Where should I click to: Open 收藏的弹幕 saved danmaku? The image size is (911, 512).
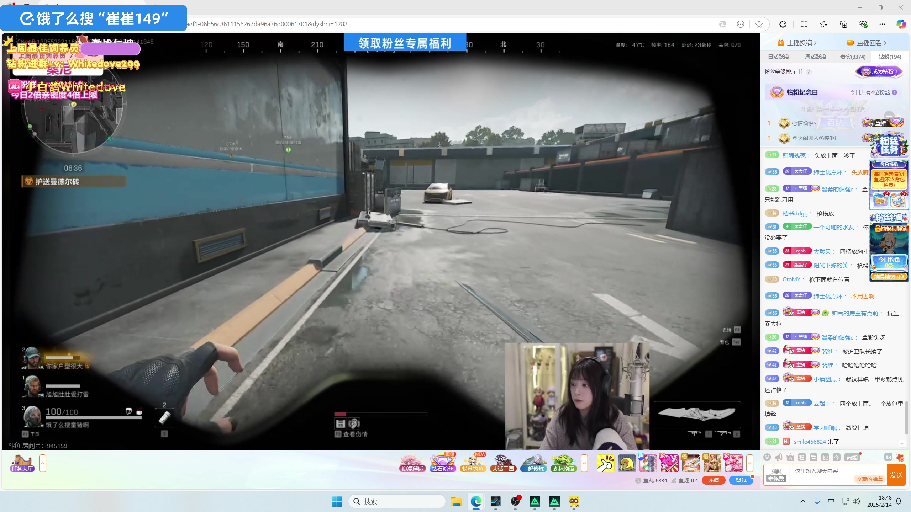click(869, 479)
